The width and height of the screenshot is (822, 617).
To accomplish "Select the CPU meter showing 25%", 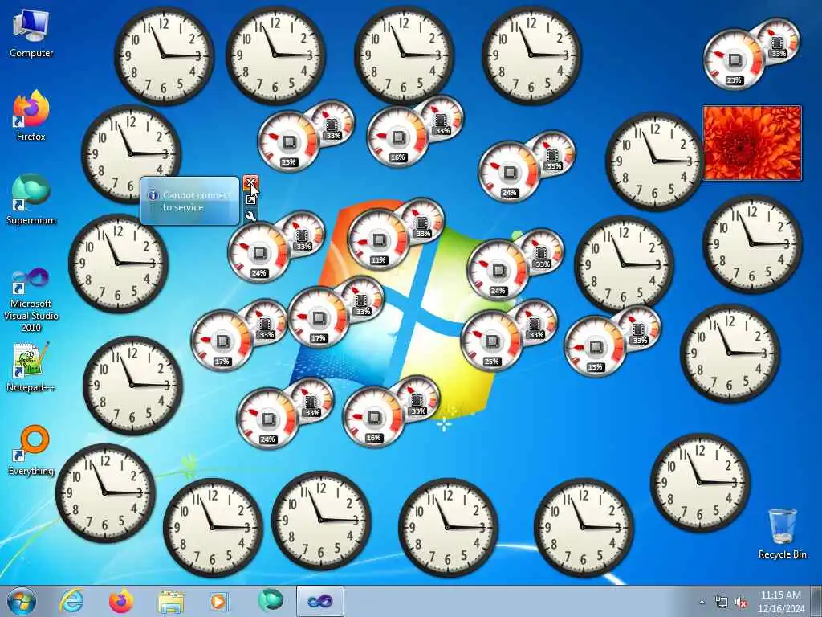I will coord(491,341).
